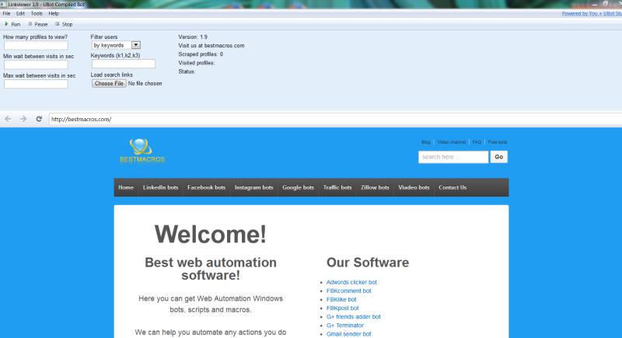
Task: Open the Facebook bots tab
Action: pyautogui.click(x=206, y=187)
